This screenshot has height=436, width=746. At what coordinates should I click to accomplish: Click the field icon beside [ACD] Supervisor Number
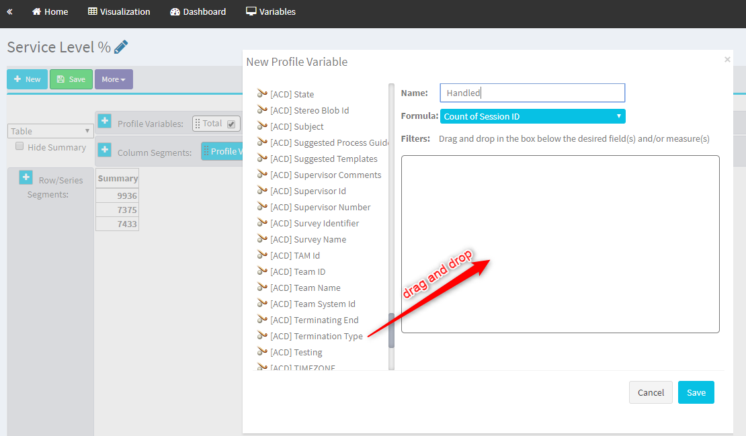tap(262, 207)
